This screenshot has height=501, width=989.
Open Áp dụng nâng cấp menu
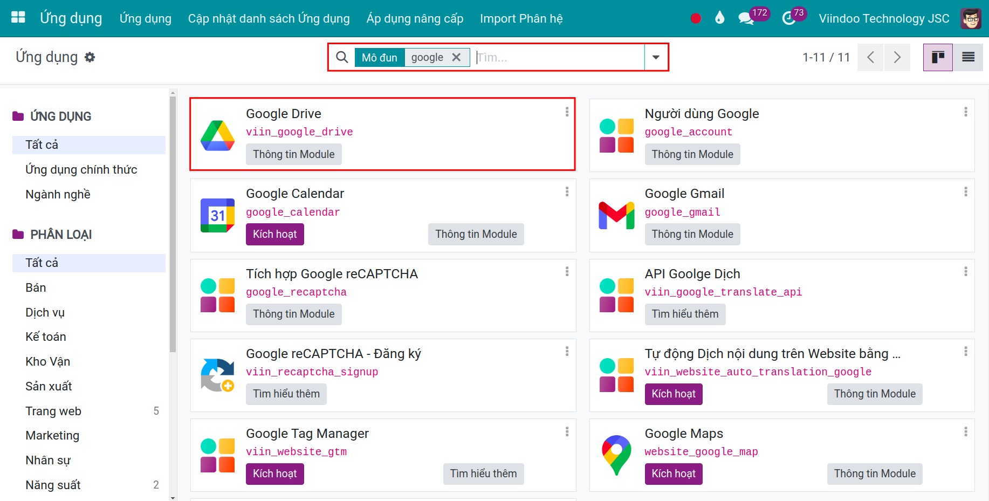point(415,18)
